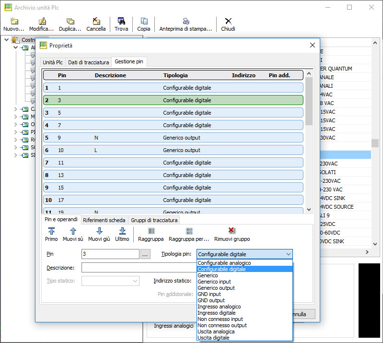The image size is (383, 343).
Task: Click the ellipsis button beside Pin field
Action: [146, 254]
